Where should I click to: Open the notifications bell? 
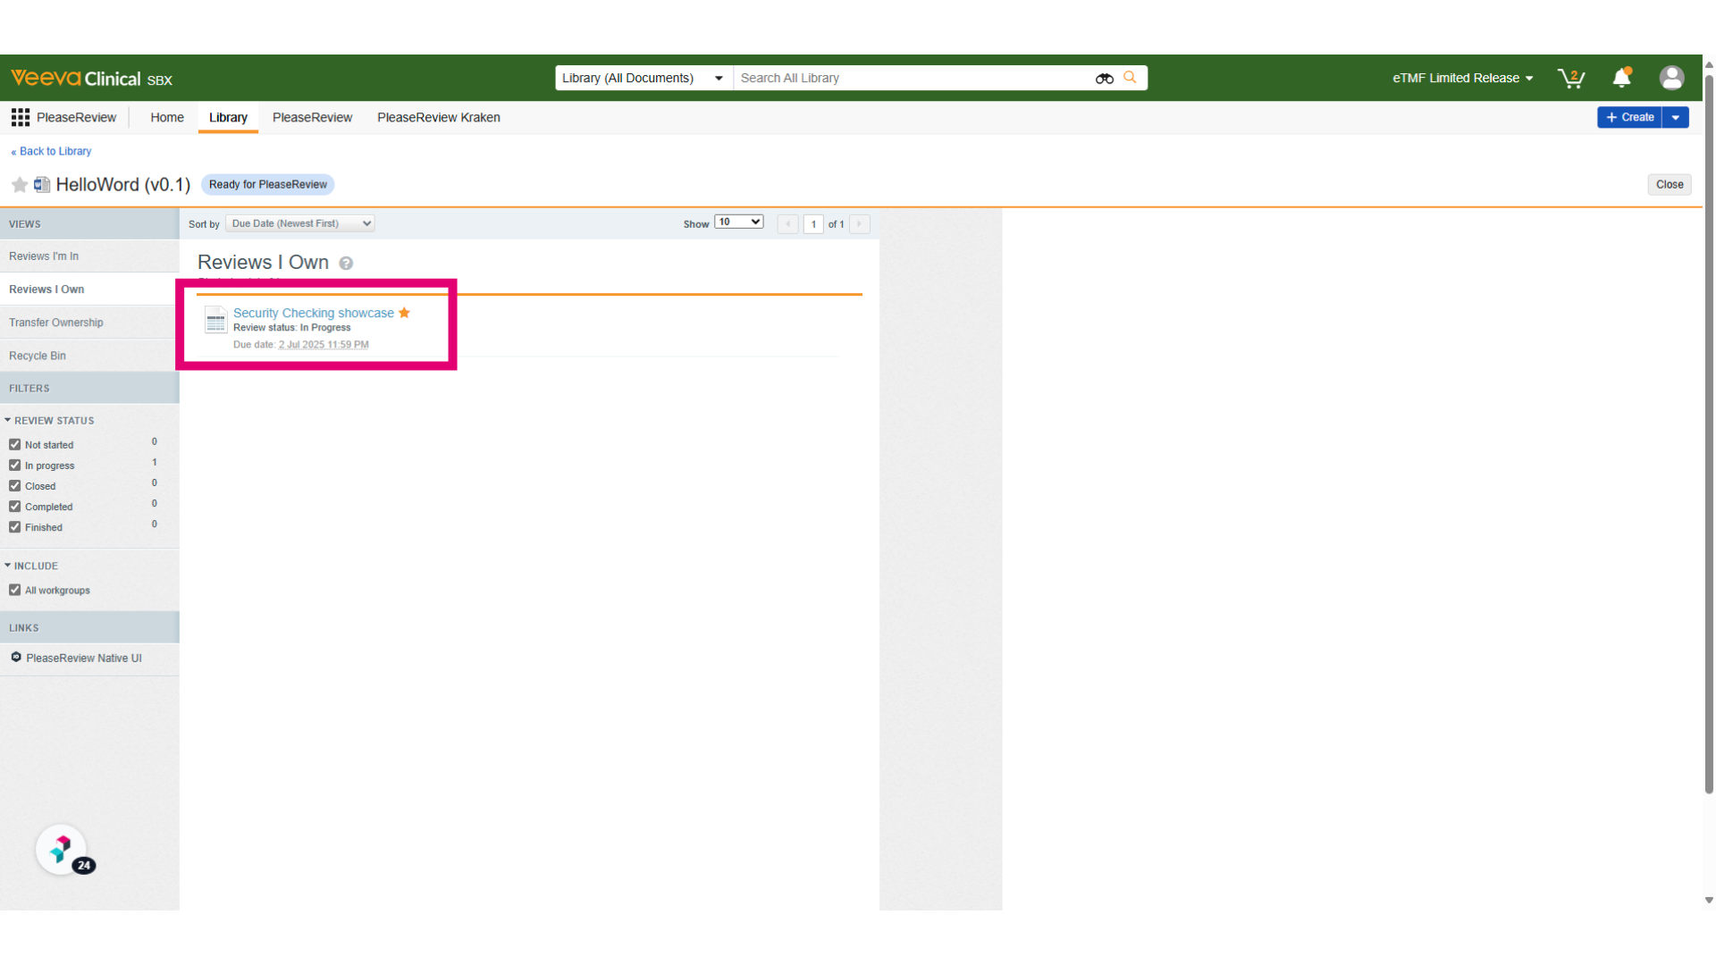(1622, 78)
